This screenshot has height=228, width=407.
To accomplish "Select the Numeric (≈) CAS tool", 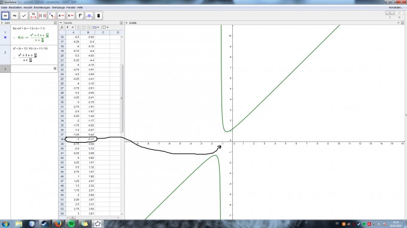I will 14,16.
